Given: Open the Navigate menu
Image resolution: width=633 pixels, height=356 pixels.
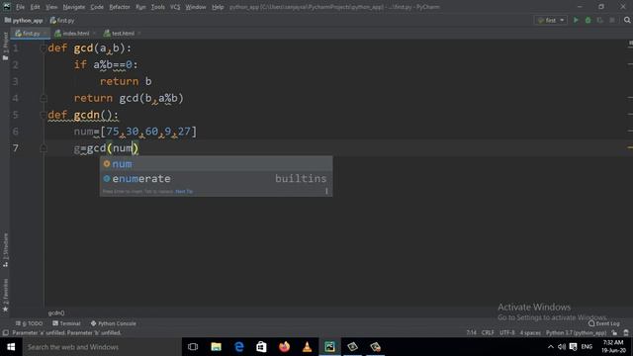Looking at the screenshot, I should pos(74,7).
